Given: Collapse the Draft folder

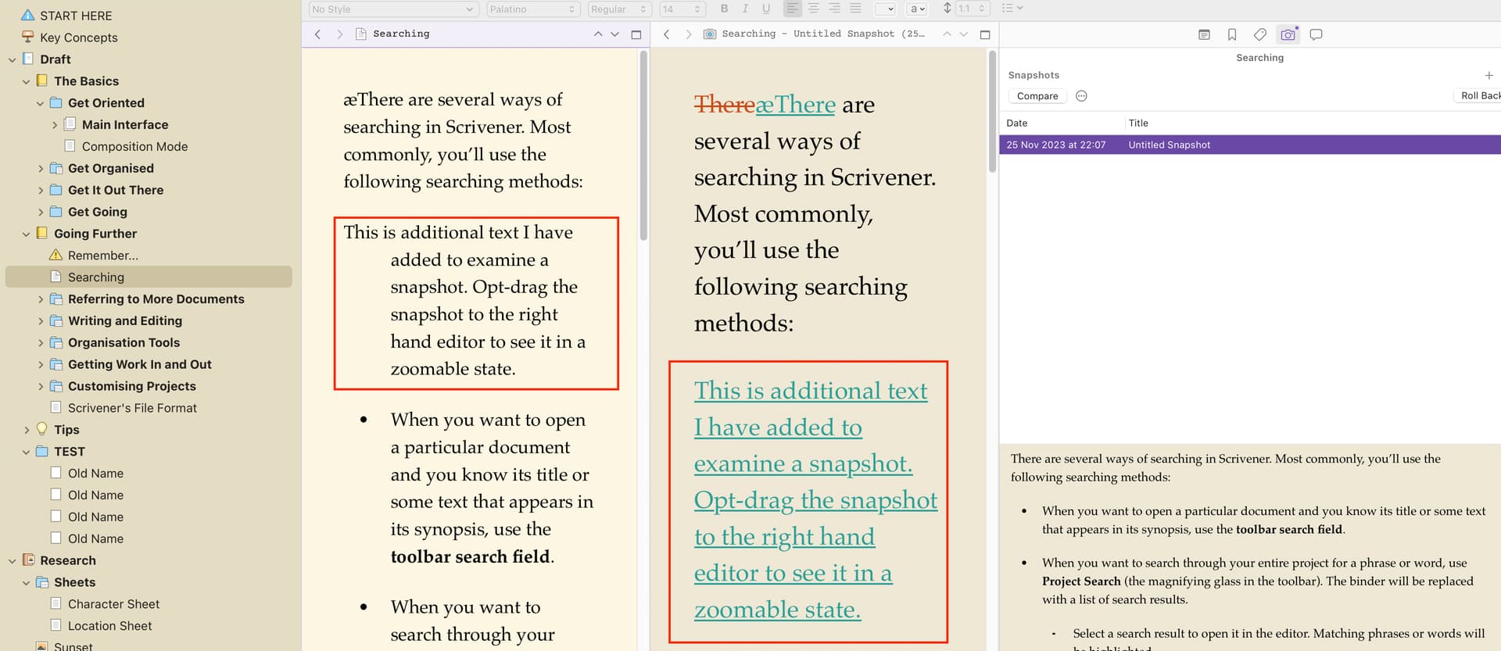Looking at the screenshot, I should [12, 59].
